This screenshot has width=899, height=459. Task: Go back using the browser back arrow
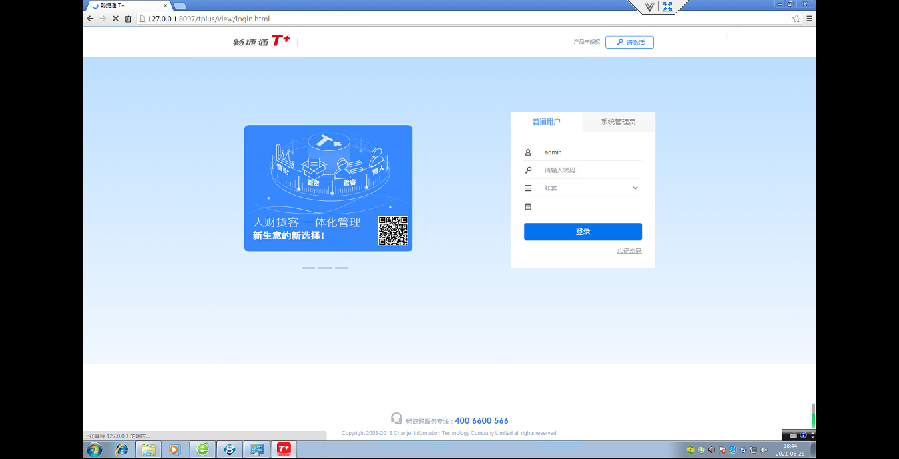click(x=90, y=19)
